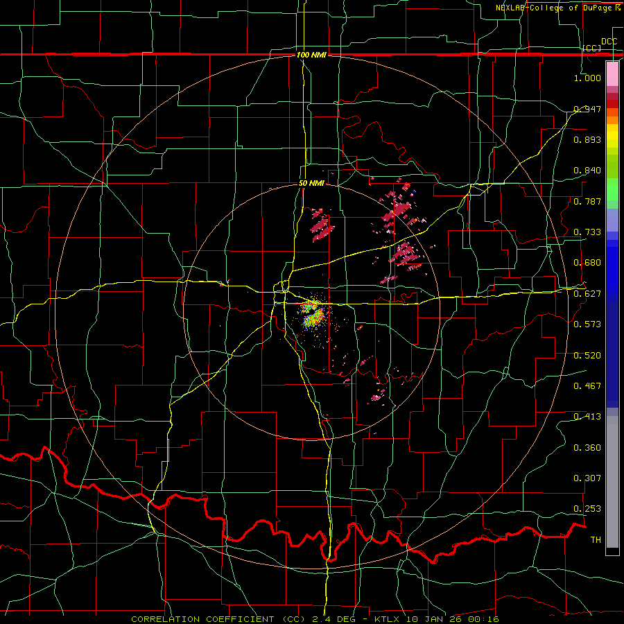Click the 10 JAN 26 00:16 timestamp
624x624 pixels.
tap(453, 619)
